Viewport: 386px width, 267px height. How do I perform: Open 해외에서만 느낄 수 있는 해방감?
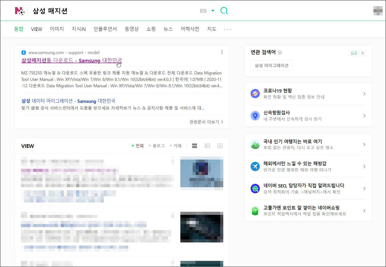(x=308, y=166)
